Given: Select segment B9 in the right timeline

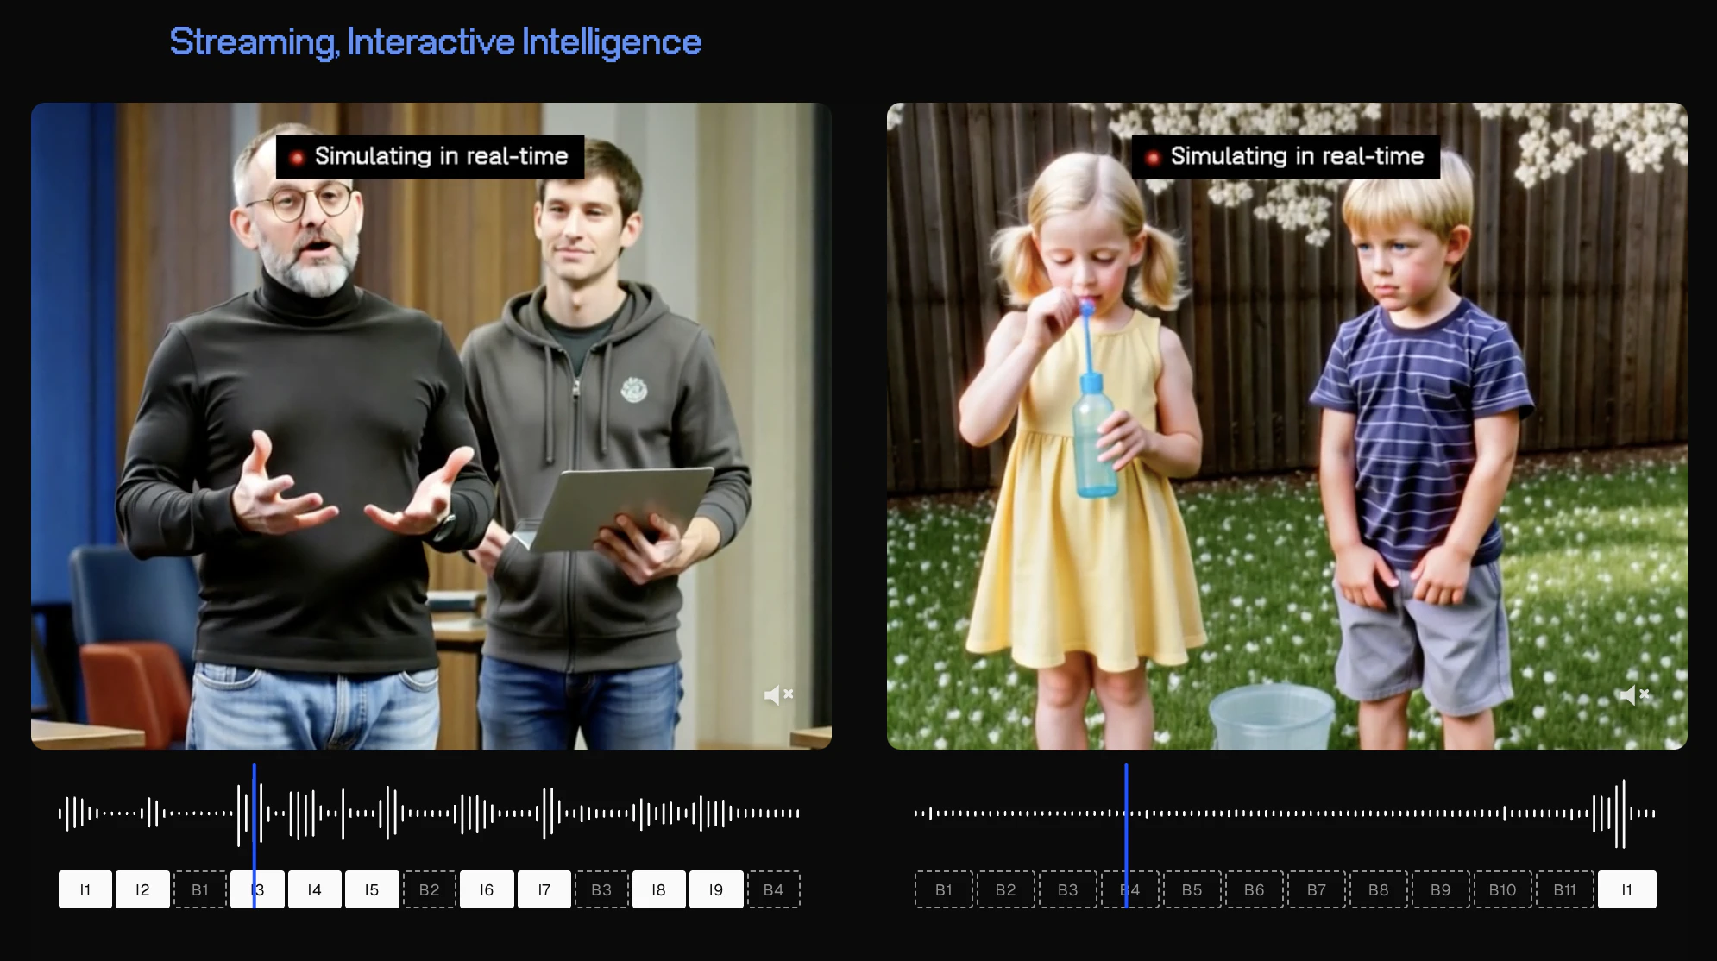Looking at the screenshot, I should point(1441,889).
